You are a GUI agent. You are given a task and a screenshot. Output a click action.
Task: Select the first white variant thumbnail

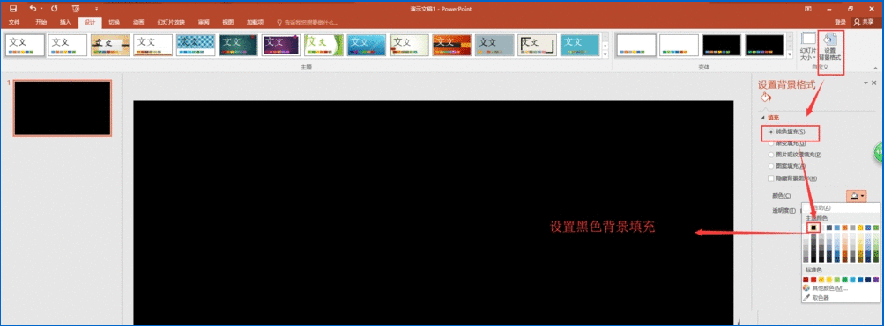click(636, 45)
